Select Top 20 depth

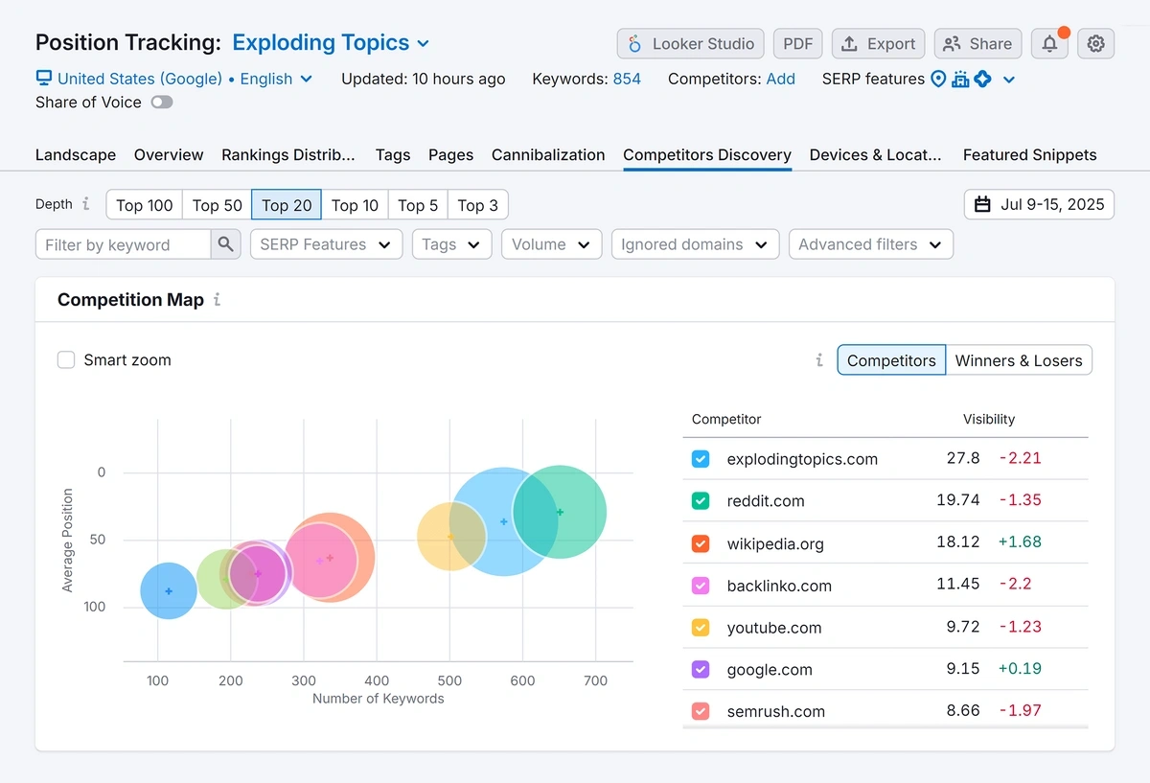click(x=287, y=204)
